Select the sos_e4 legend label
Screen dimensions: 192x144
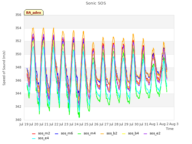click(43, 138)
